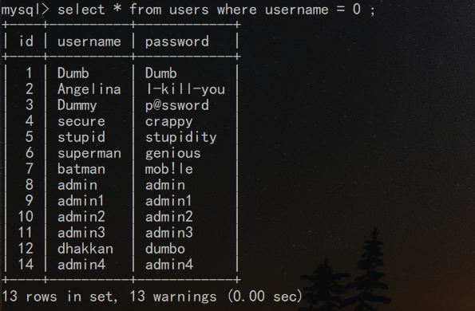Screen dimensions: 475x311
Task: Click the 'username' column header
Action: (89, 41)
